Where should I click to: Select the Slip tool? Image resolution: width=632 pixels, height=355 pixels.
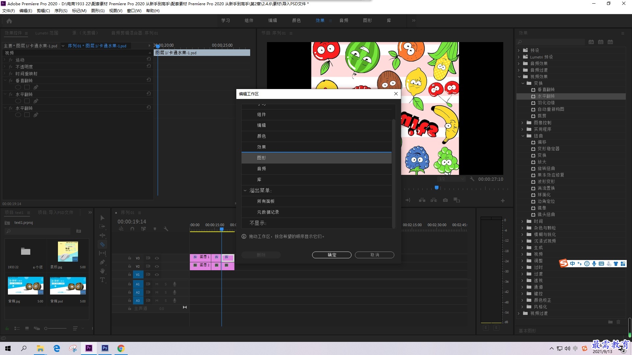(102, 253)
